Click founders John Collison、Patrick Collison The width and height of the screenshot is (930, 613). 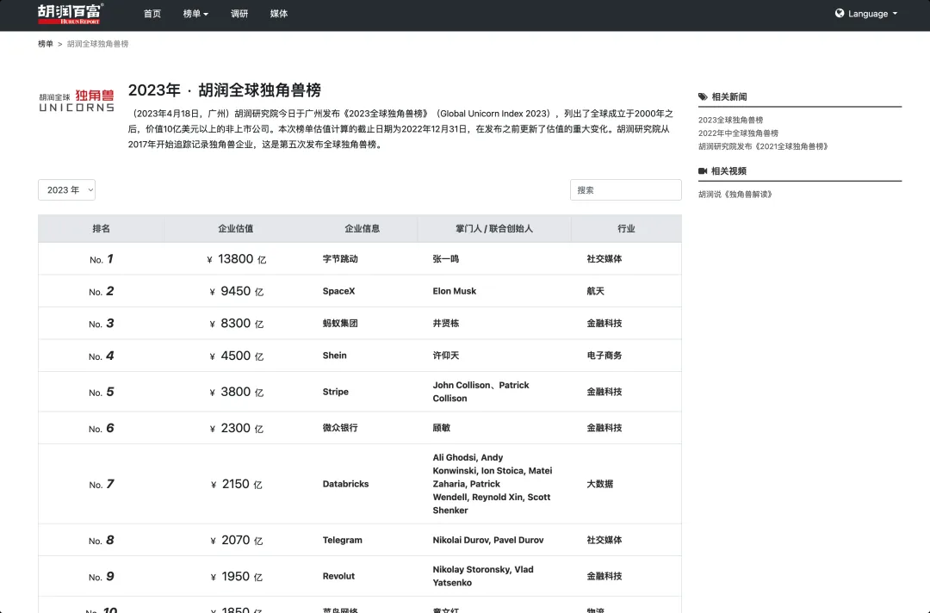[481, 392]
